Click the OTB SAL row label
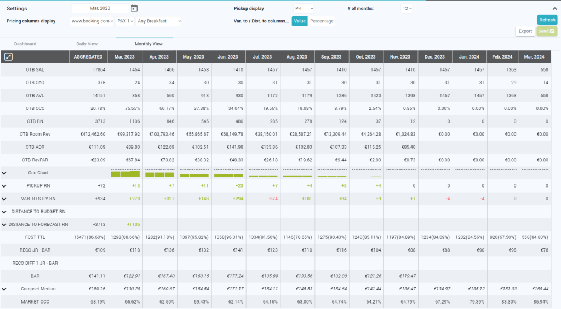 [35, 69]
